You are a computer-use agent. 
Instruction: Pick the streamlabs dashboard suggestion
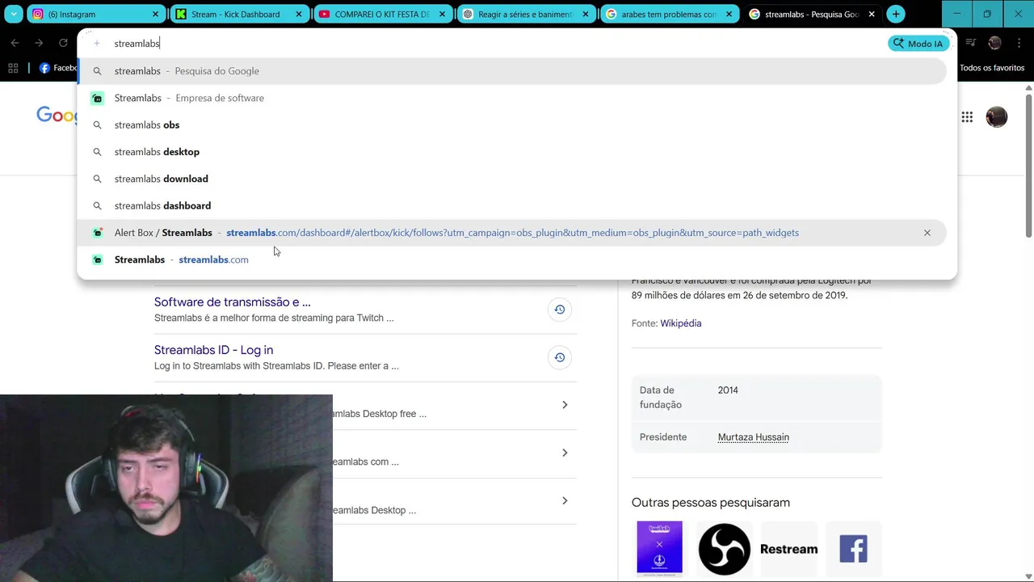point(512,205)
